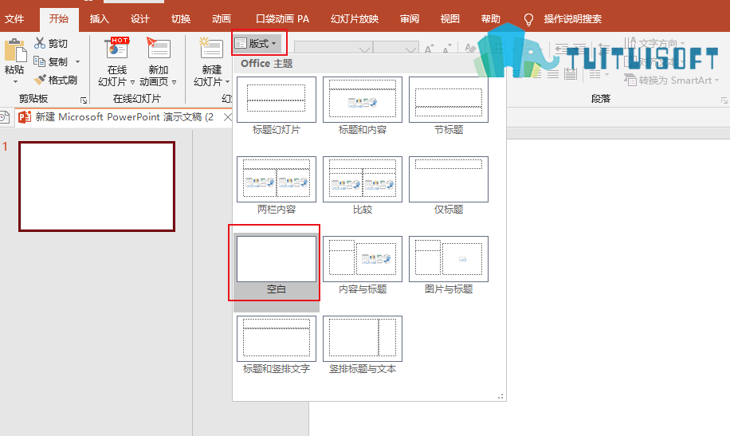The width and height of the screenshot is (730, 436).
Task: Click the lightbulb tell-me search icon
Action: point(528,19)
